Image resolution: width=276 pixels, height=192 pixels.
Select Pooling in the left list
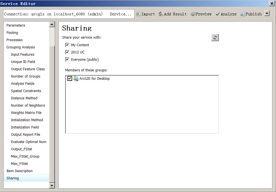coord(12,33)
